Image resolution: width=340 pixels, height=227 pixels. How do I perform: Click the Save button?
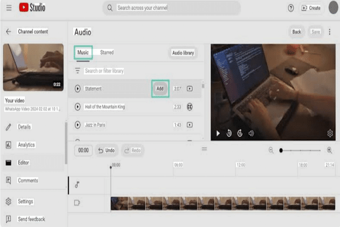click(x=316, y=32)
